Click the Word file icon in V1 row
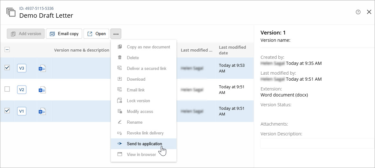 [x=42, y=111]
